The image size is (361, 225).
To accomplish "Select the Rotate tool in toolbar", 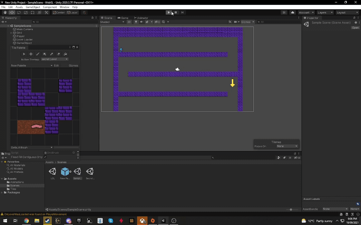I will [19, 13].
